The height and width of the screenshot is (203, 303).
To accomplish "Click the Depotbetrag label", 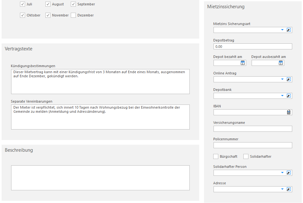I will tap(224, 40).
